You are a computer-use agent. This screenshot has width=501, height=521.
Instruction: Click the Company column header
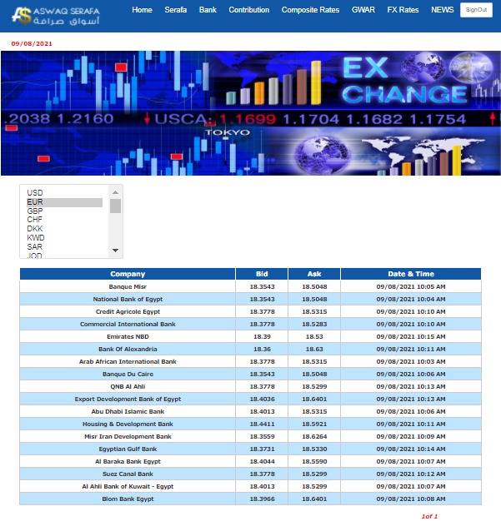[x=128, y=274]
